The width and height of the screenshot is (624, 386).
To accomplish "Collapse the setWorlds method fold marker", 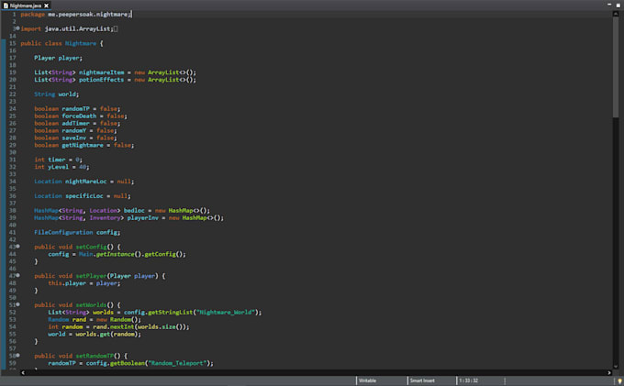I will pyautogui.click(x=18, y=304).
